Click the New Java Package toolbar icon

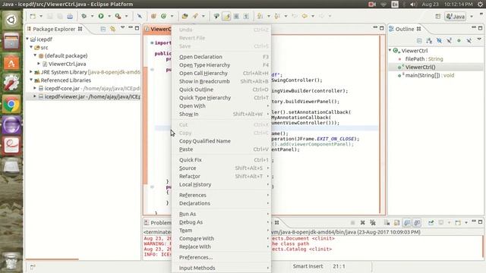[153, 16]
